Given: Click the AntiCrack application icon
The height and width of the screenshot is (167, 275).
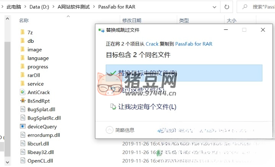Looking at the screenshot, I should click(x=23, y=92).
